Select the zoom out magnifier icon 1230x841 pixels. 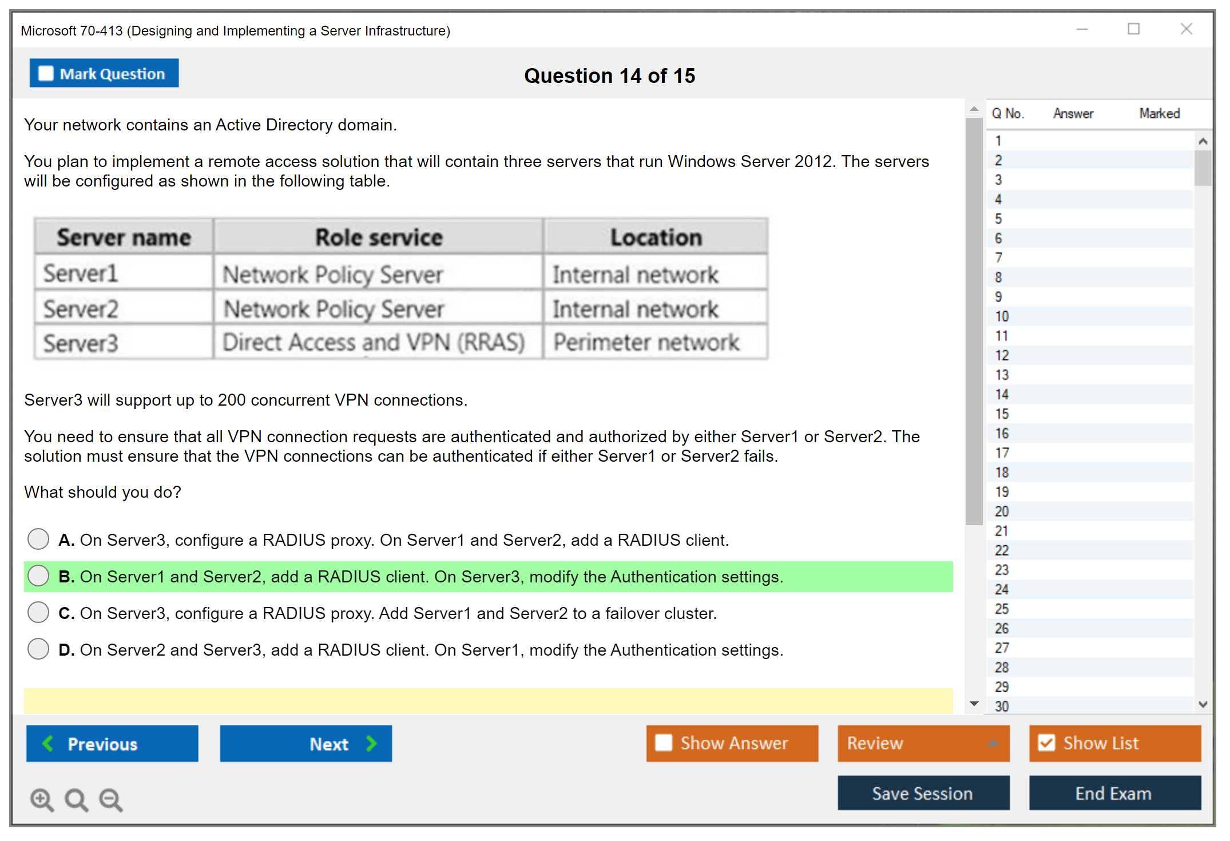click(x=111, y=799)
